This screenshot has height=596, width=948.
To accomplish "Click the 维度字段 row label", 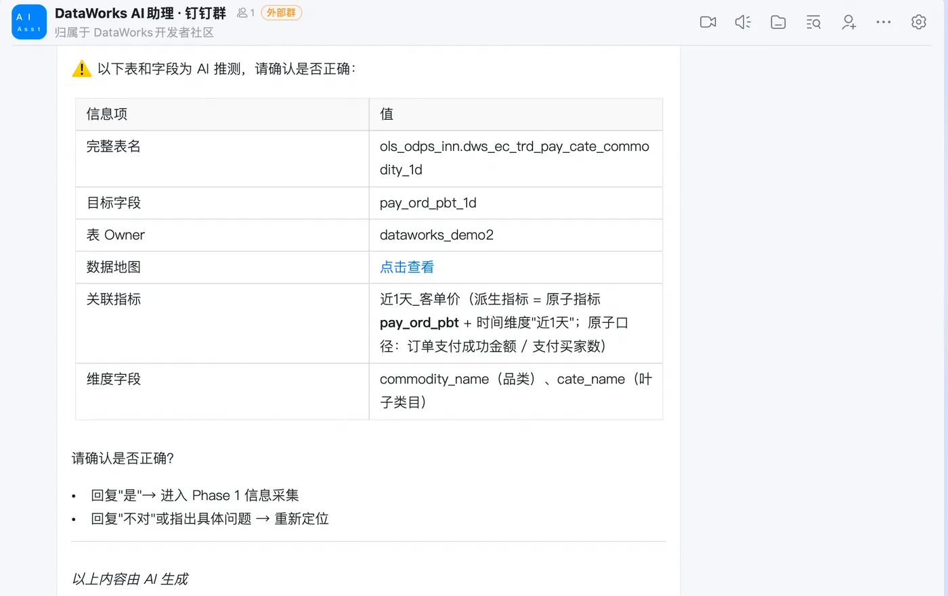I will point(114,379).
